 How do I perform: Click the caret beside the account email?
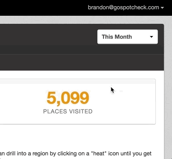162,8
